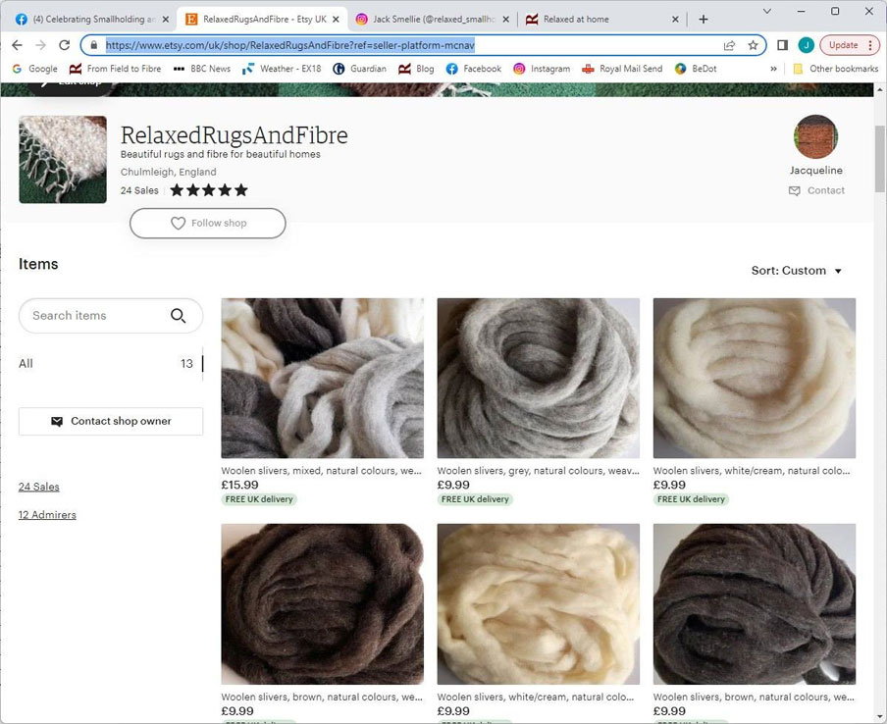Click Jacqueline's shop owner avatar
This screenshot has height=724, width=887.
[815, 137]
